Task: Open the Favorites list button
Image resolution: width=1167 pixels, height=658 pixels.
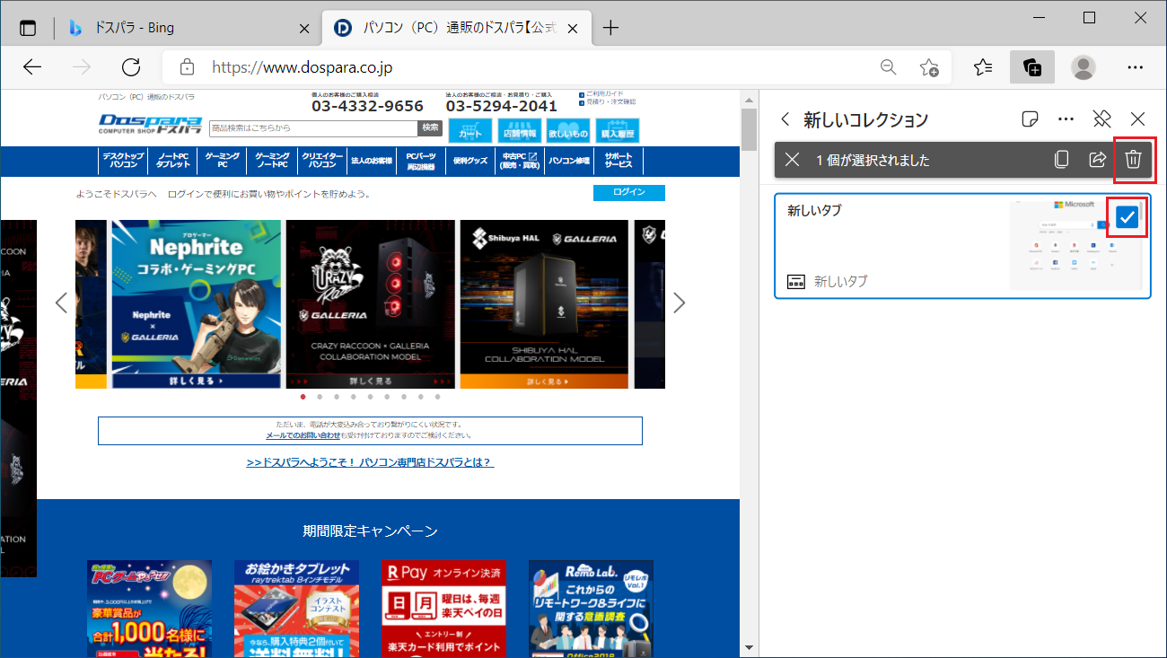Action: [x=983, y=67]
